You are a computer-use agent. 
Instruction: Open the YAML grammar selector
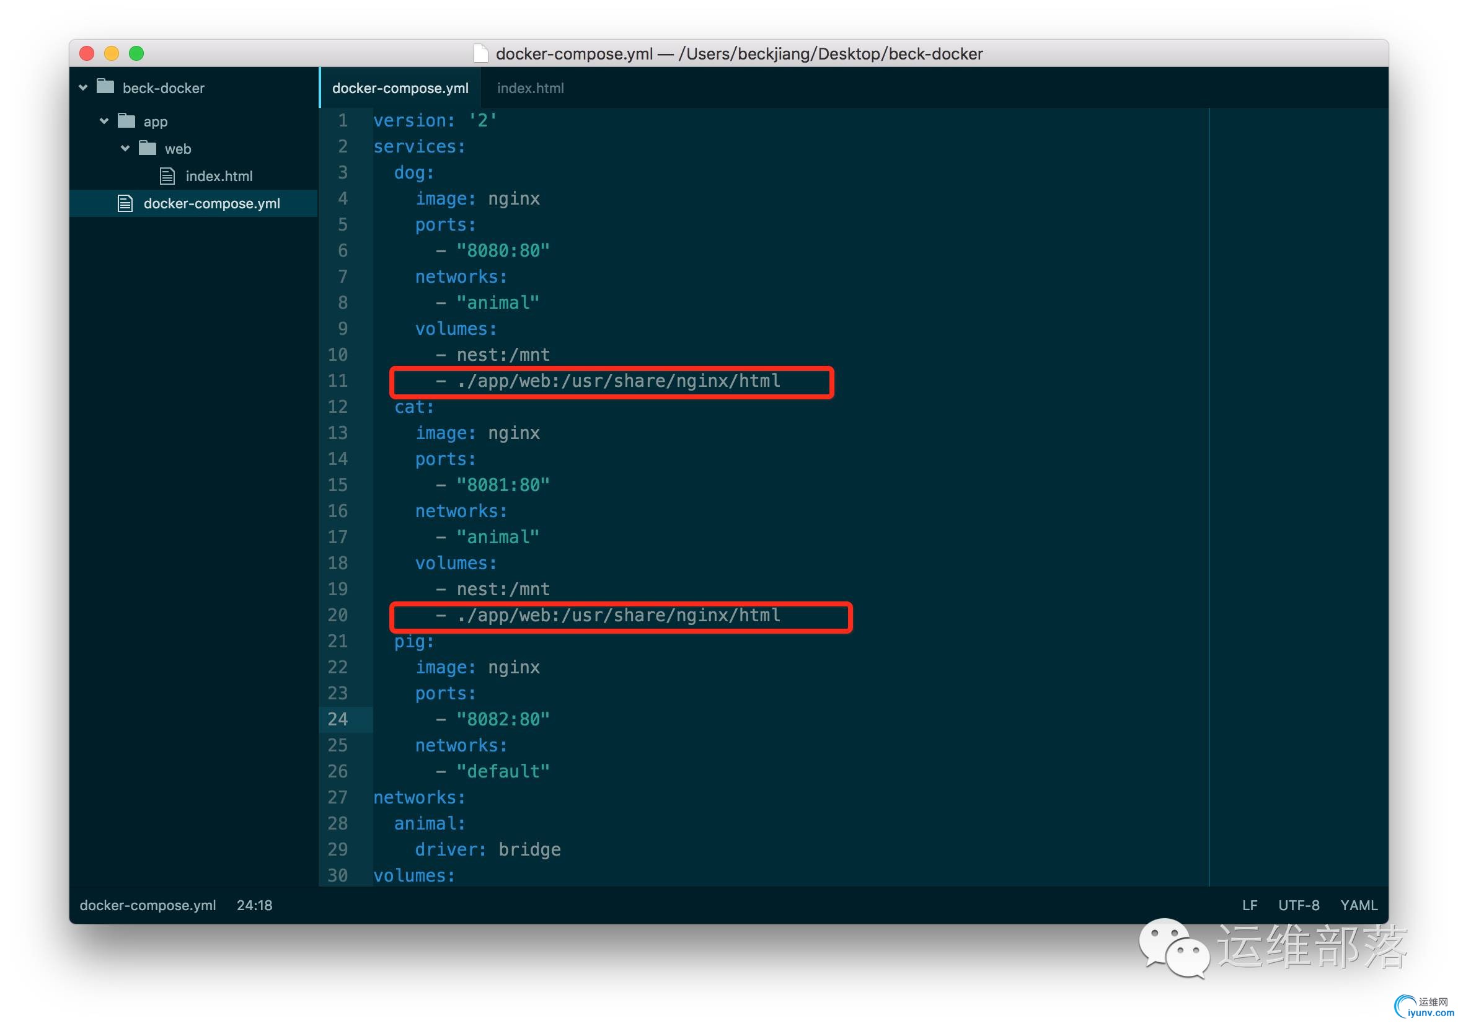click(1358, 905)
